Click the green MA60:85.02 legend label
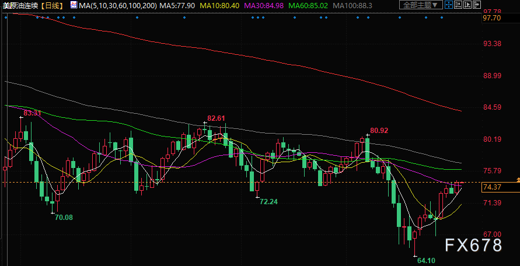Screen dimensions: 520x266 (x=309, y=5)
